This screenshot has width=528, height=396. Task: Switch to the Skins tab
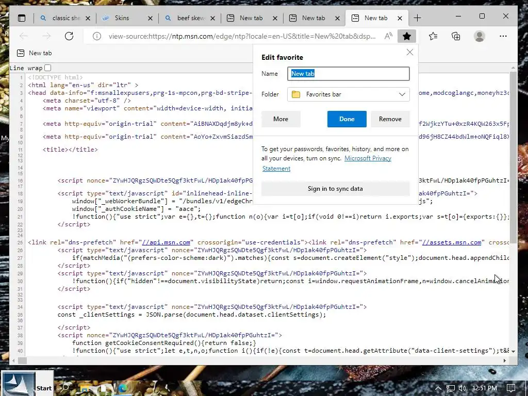tap(127, 18)
